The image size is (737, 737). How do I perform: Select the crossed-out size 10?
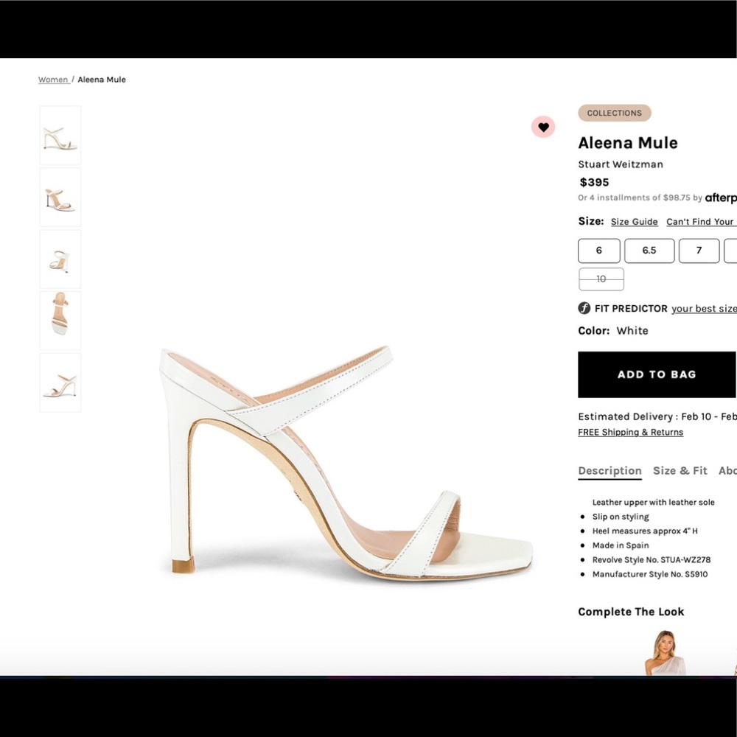[601, 279]
